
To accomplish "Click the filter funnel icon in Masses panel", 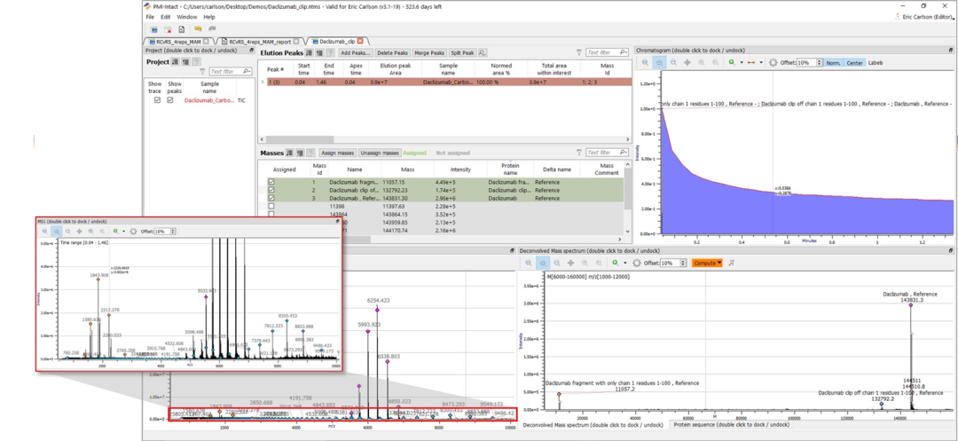I will tap(578, 153).
